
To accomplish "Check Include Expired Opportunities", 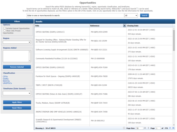I will (4, 28).
